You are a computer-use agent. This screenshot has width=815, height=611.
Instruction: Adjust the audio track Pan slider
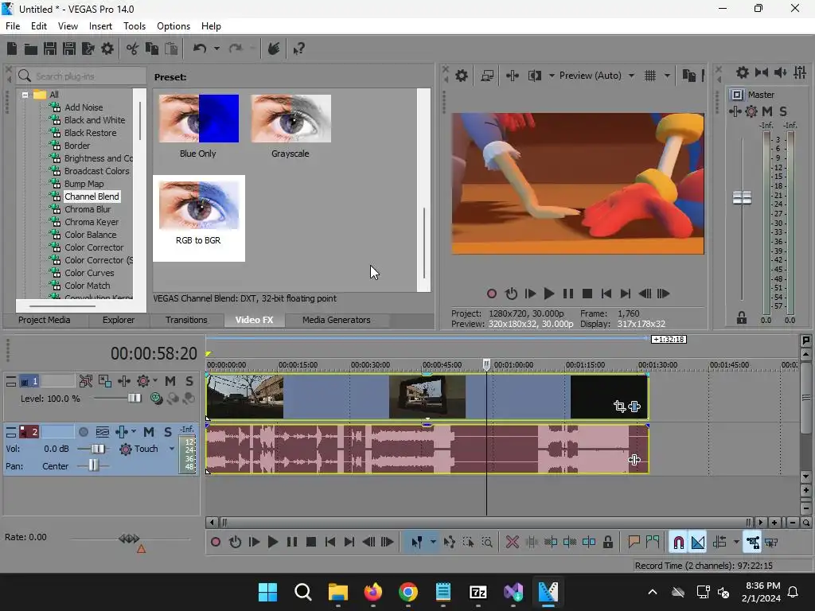click(92, 466)
